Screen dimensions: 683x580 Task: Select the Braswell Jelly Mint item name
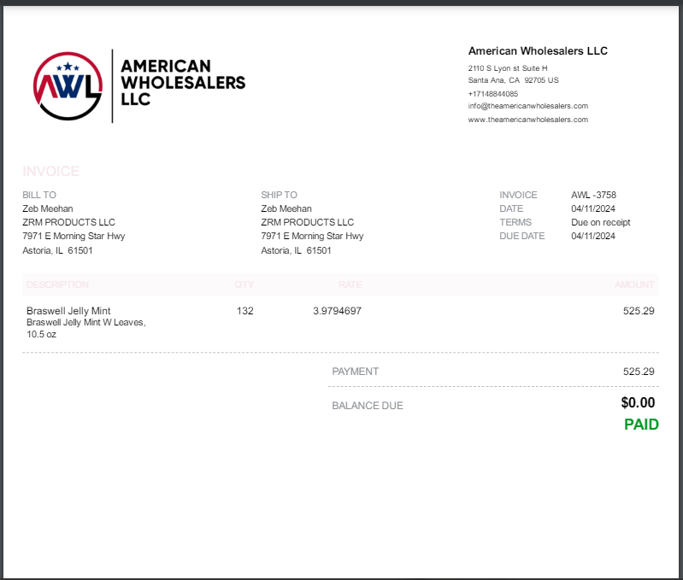pyautogui.click(x=68, y=311)
